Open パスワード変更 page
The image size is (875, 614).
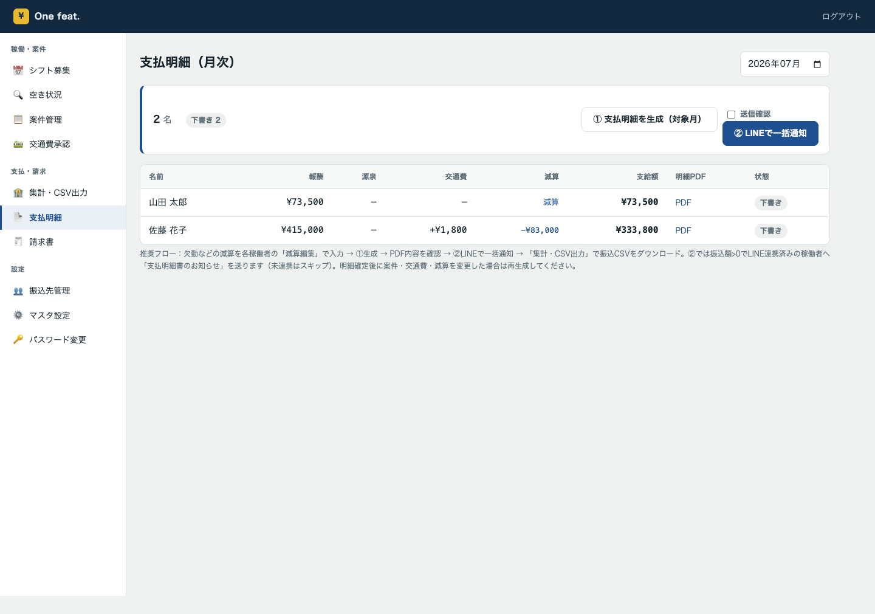[x=63, y=340]
